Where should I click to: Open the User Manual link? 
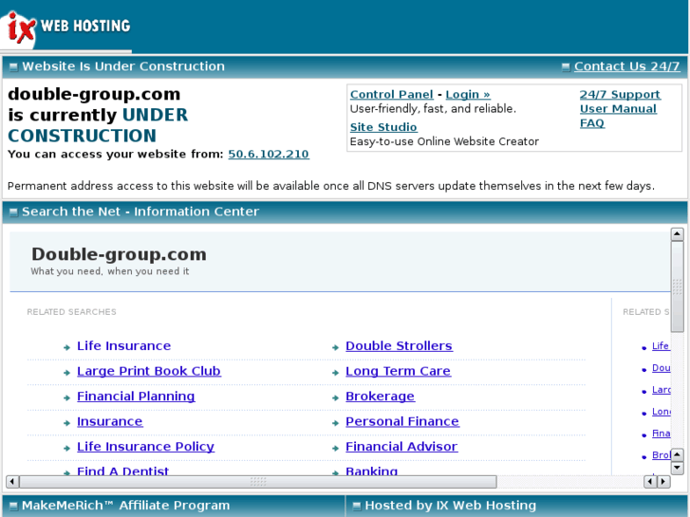(x=618, y=109)
